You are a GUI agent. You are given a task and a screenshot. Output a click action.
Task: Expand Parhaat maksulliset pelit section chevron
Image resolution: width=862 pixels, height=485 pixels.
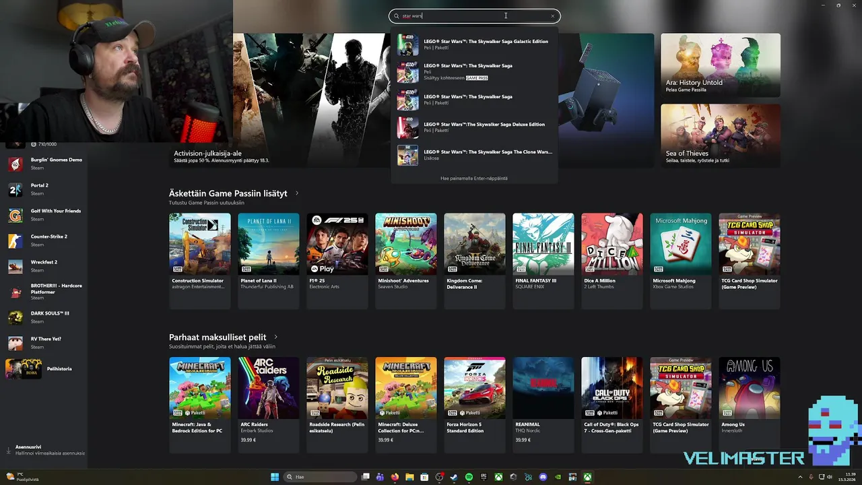pos(275,337)
